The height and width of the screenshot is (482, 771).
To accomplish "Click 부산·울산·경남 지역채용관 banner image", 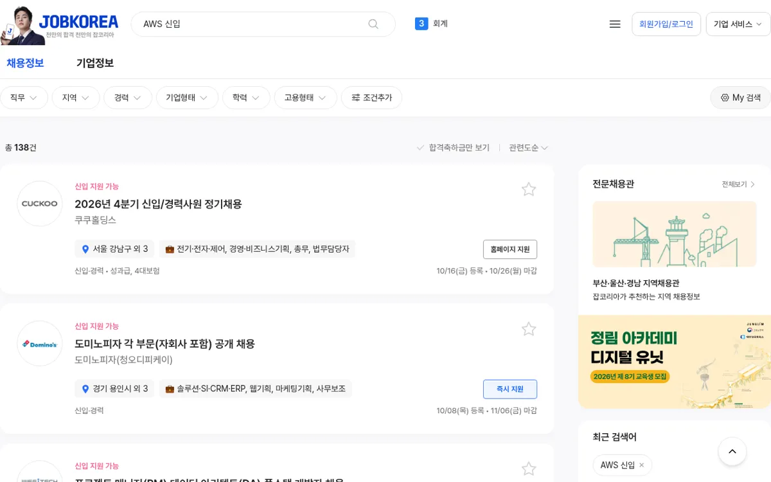I will pos(675,234).
